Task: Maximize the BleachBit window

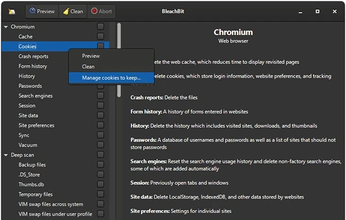Action: tap(317, 11)
